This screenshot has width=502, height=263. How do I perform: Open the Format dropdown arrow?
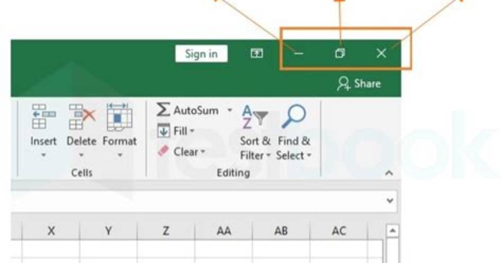coord(120,155)
